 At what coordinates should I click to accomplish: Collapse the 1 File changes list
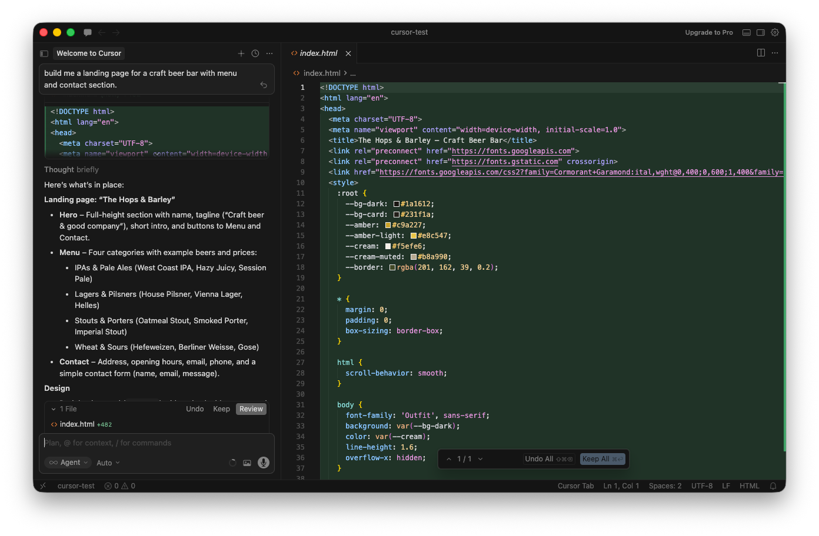pos(54,408)
